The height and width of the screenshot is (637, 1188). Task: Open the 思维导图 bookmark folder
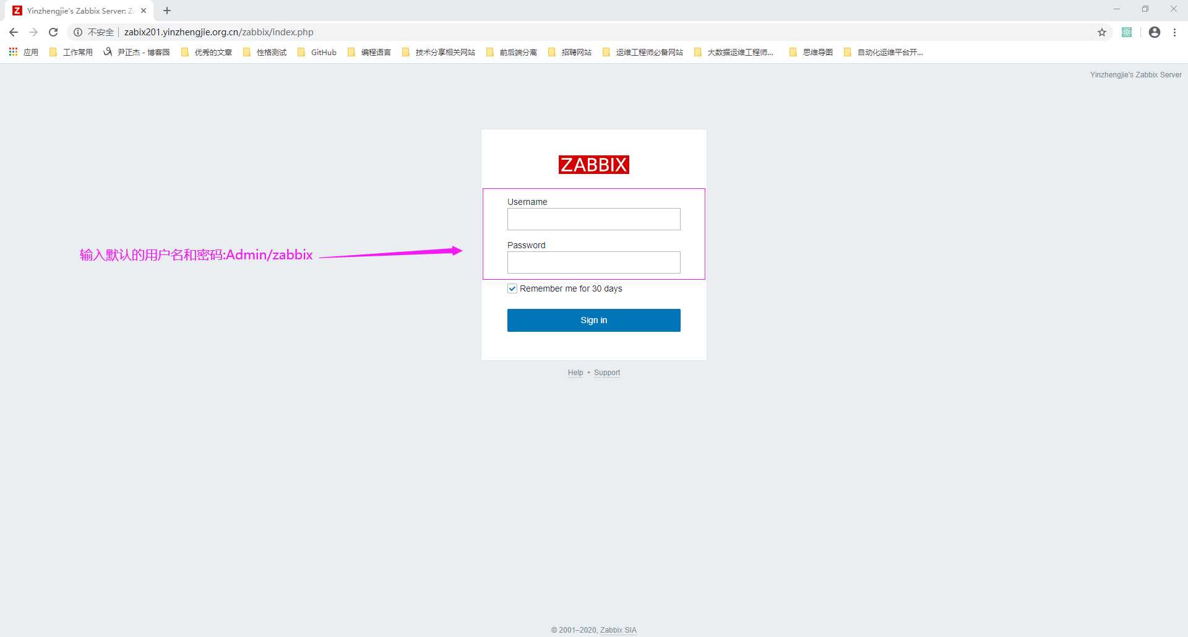pos(811,52)
